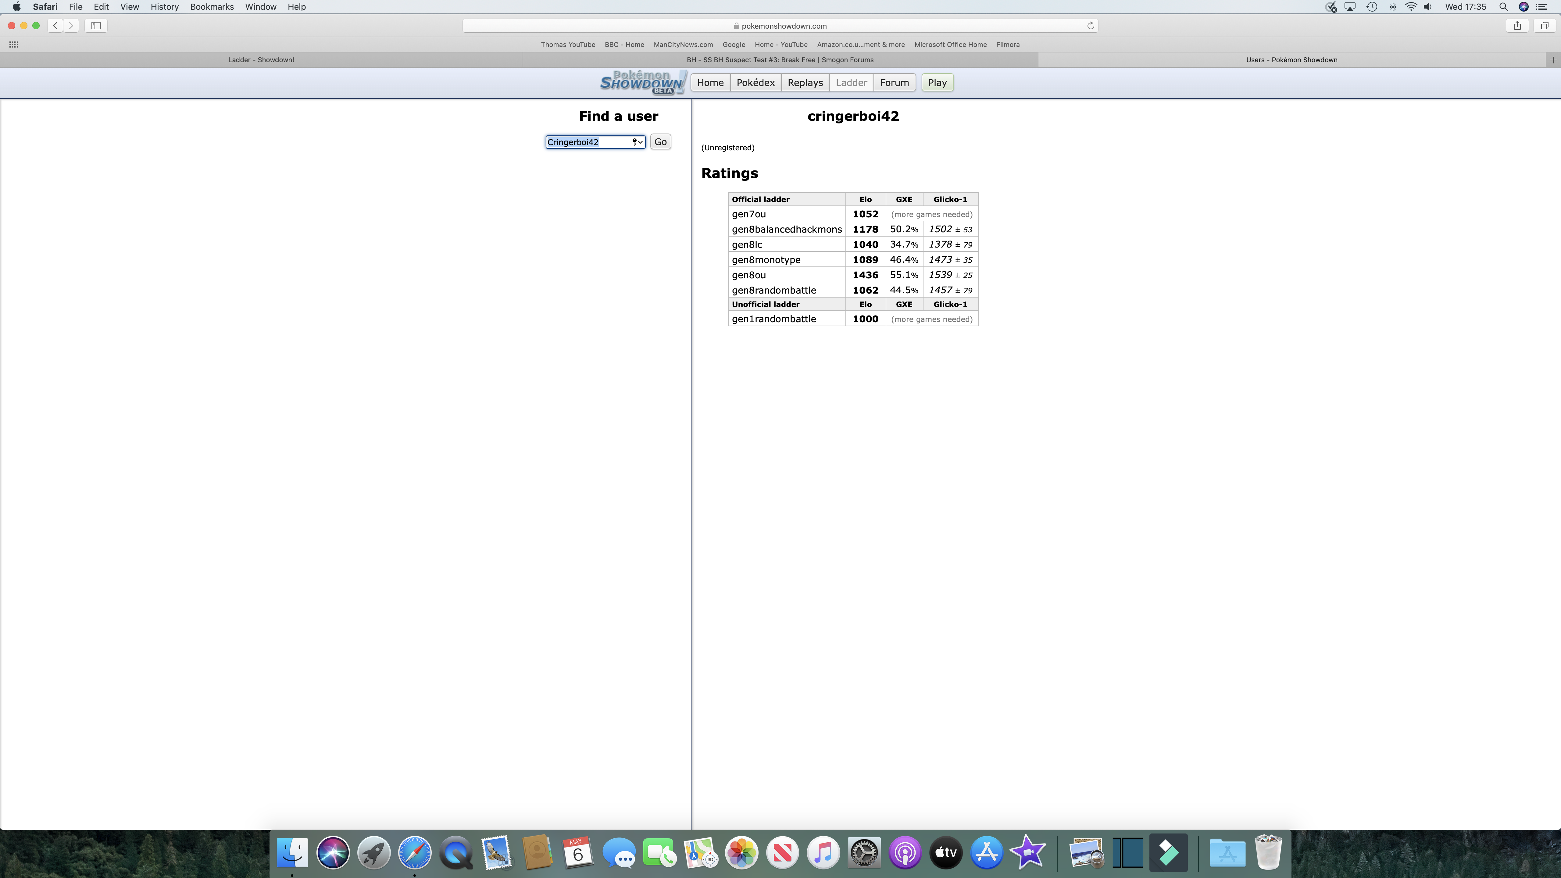
Task: Open the Forum nav link
Action: click(894, 82)
